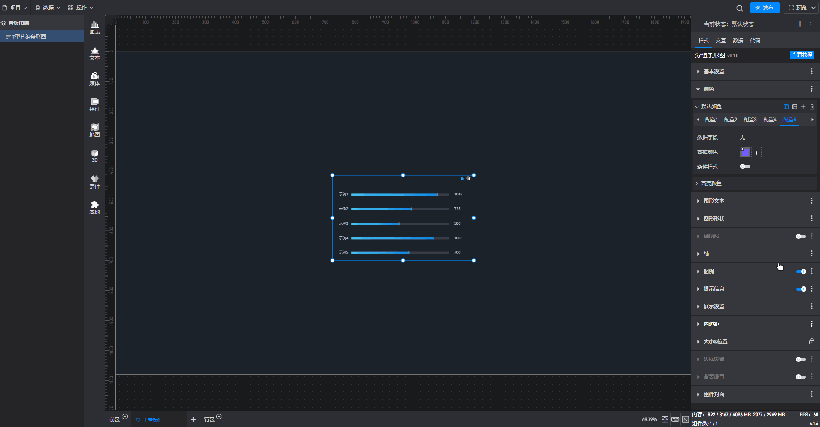The width and height of the screenshot is (820, 427).
Task: Open the 项目 dropdown menu
Action: tap(15, 8)
